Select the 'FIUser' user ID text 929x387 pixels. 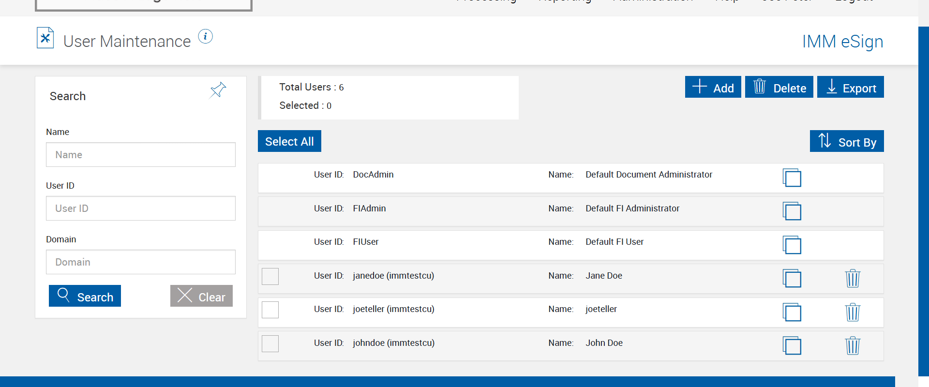coord(366,242)
